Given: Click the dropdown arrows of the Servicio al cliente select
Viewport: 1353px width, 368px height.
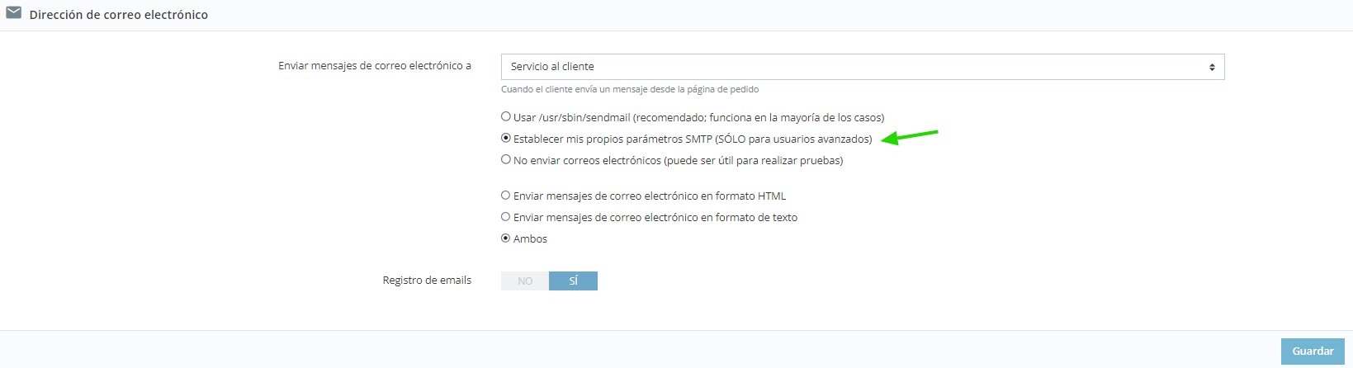Looking at the screenshot, I should coord(1212,67).
